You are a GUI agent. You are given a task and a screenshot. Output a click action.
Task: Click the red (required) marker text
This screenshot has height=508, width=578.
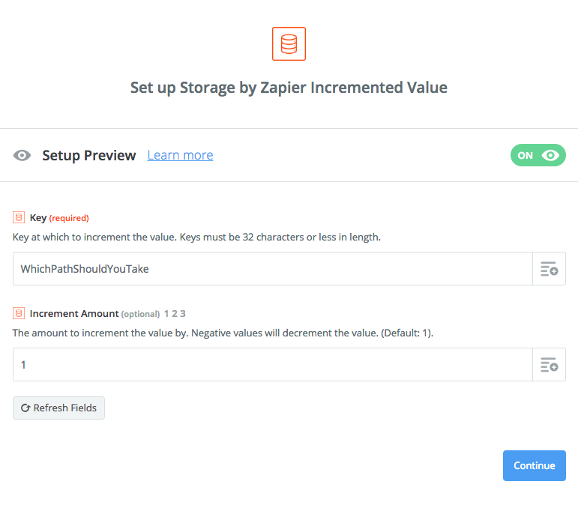pos(69,218)
